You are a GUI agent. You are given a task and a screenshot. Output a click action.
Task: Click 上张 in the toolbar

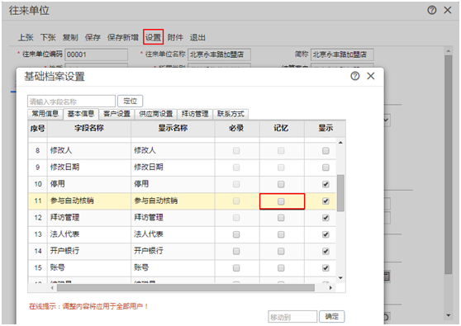point(26,37)
